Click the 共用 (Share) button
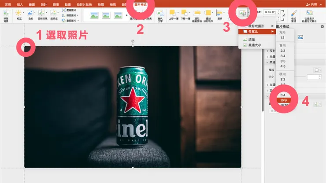Viewport: 326px width, 183px height. [x=311, y=4]
